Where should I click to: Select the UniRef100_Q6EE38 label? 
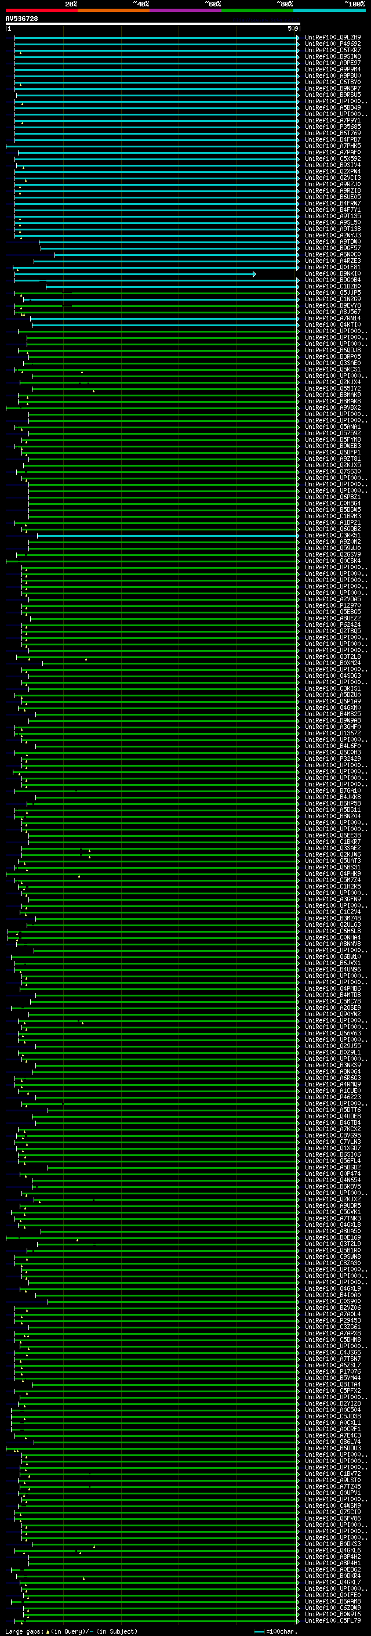tap(333, 836)
